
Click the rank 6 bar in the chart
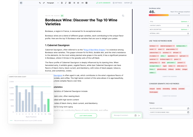[32, 99]
